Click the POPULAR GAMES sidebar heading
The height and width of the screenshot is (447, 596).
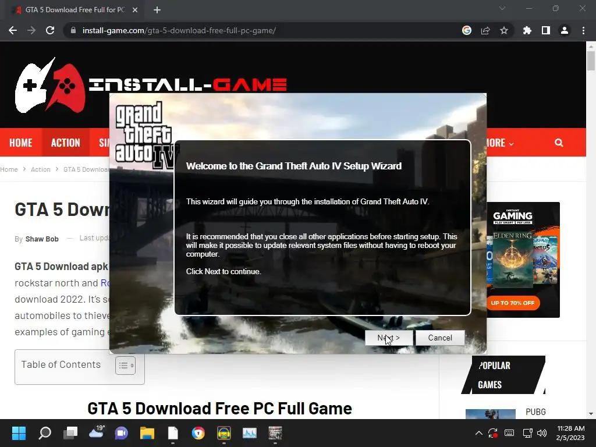click(x=502, y=375)
